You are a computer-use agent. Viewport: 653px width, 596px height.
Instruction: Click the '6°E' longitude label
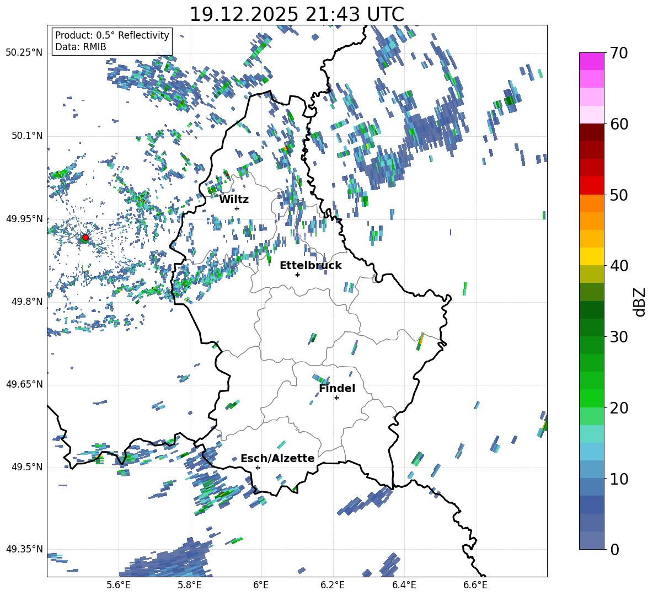pyautogui.click(x=261, y=585)
